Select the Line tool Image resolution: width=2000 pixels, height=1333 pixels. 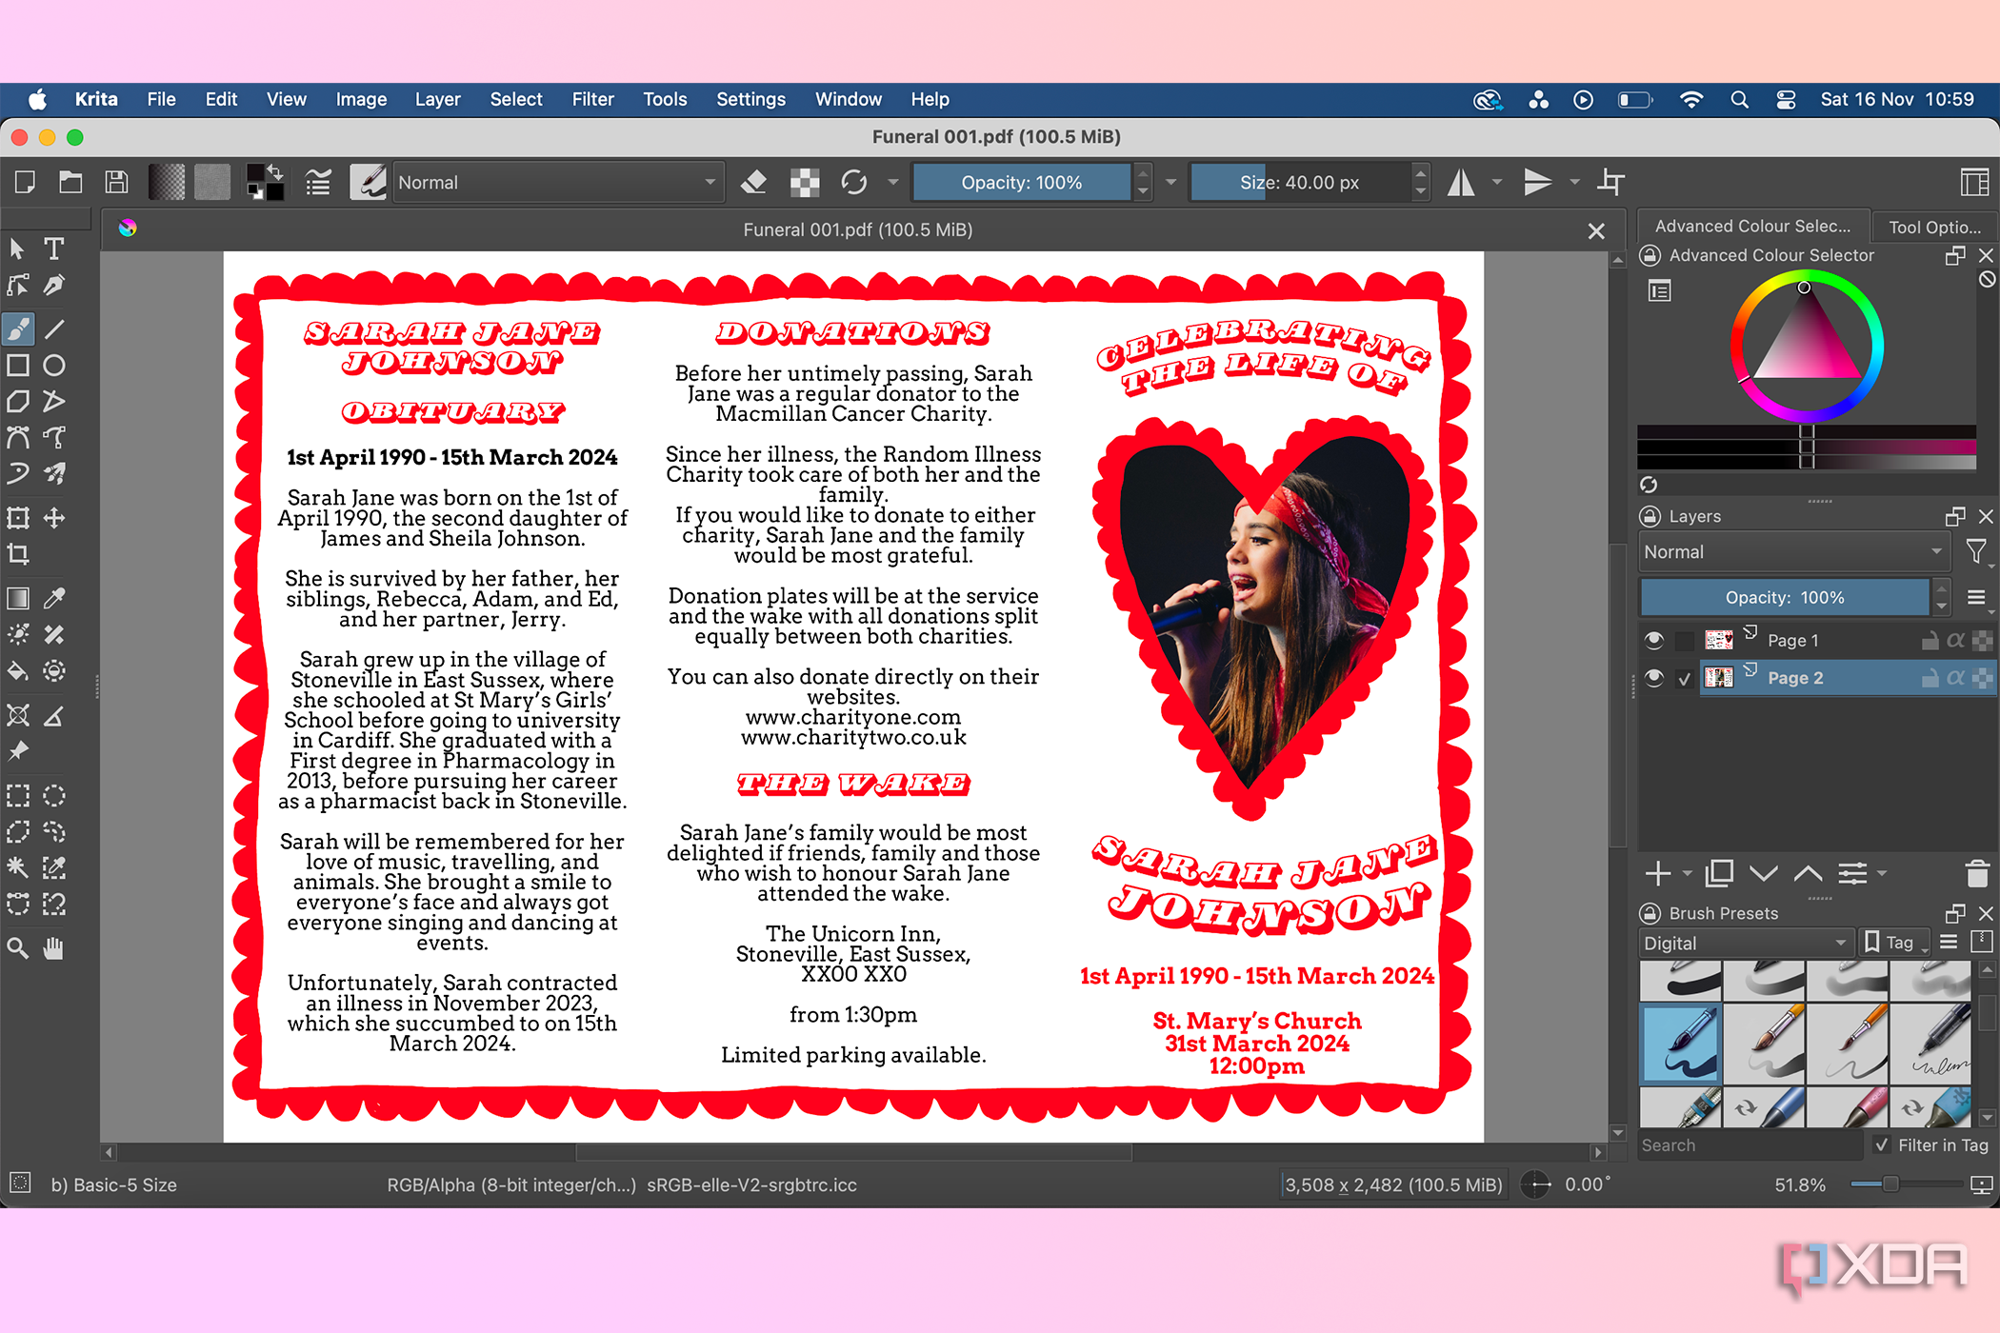pos(54,329)
